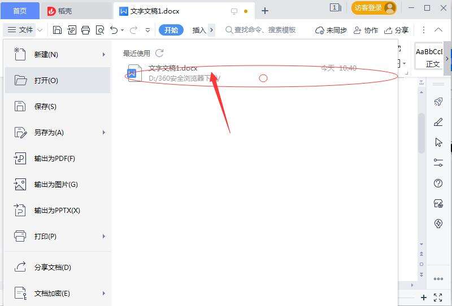Click the 访客登录 login button

pos(373,8)
